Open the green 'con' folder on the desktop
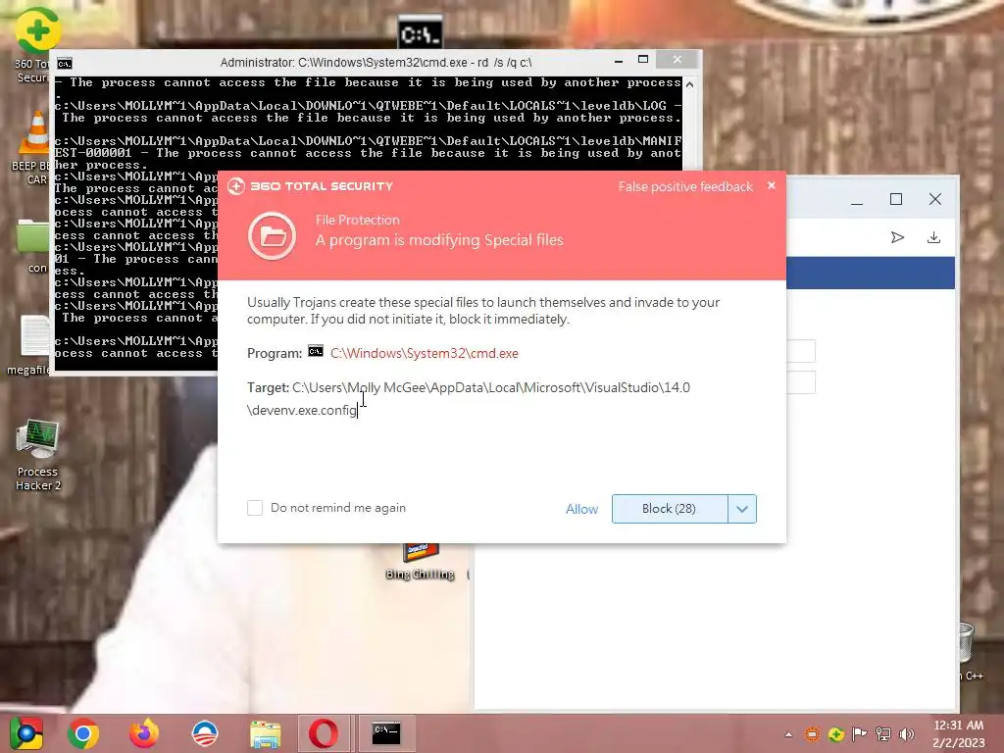 coord(33,246)
